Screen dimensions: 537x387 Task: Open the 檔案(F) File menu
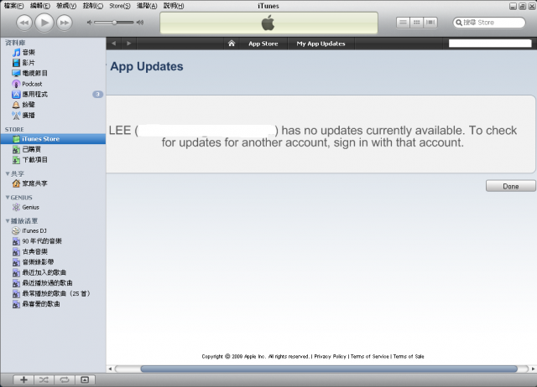[13, 6]
